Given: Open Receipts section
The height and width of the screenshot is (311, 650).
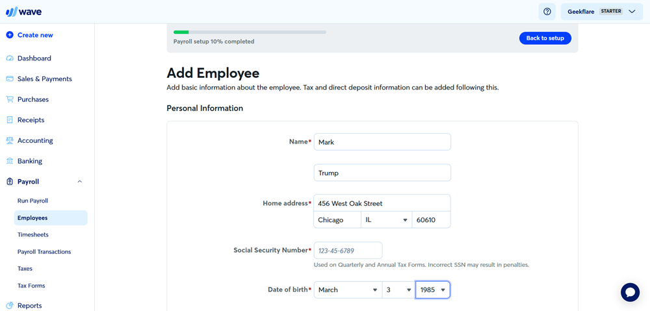Looking at the screenshot, I should (31, 120).
